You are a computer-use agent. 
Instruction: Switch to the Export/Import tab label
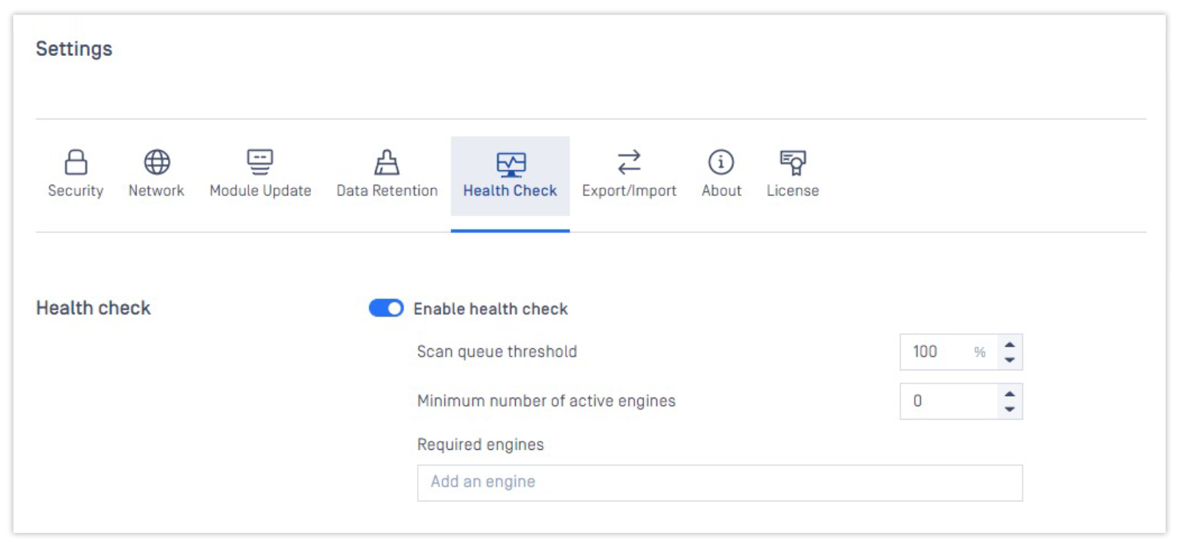coord(629,191)
